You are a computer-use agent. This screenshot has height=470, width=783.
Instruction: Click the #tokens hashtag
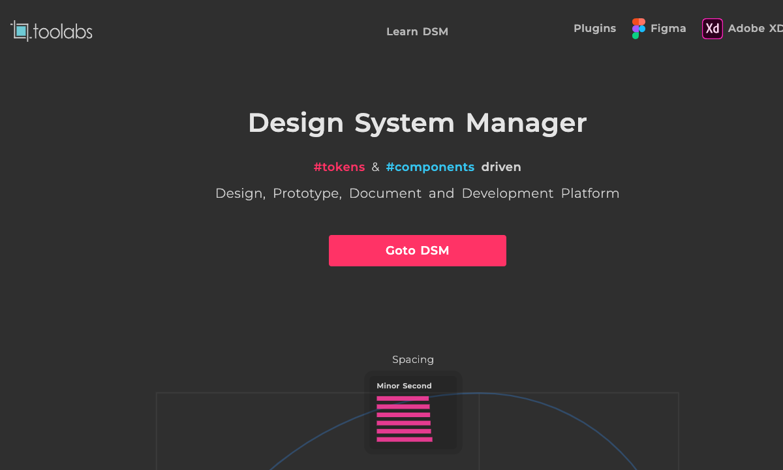point(339,167)
